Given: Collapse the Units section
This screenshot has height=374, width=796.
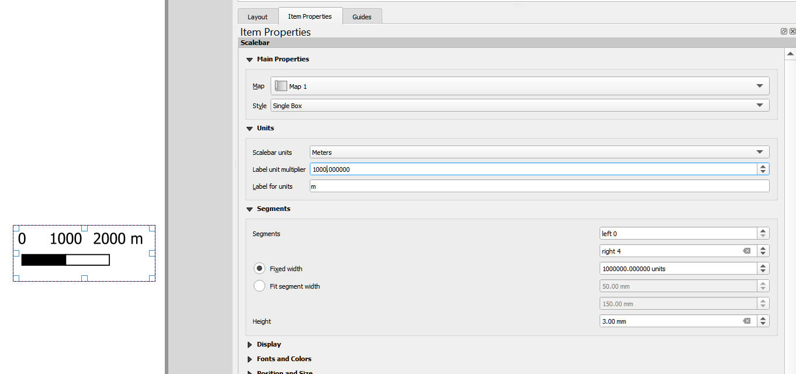Looking at the screenshot, I should pos(250,128).
